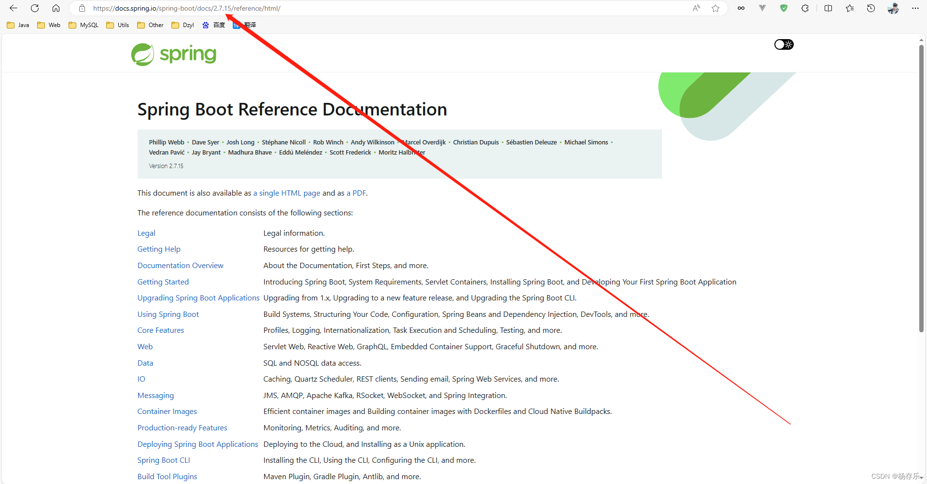The height and width of the screenshot is (484, 927).
Task: Open Upgrading Spring Boot Applications
Action: (x=198, y=298)
